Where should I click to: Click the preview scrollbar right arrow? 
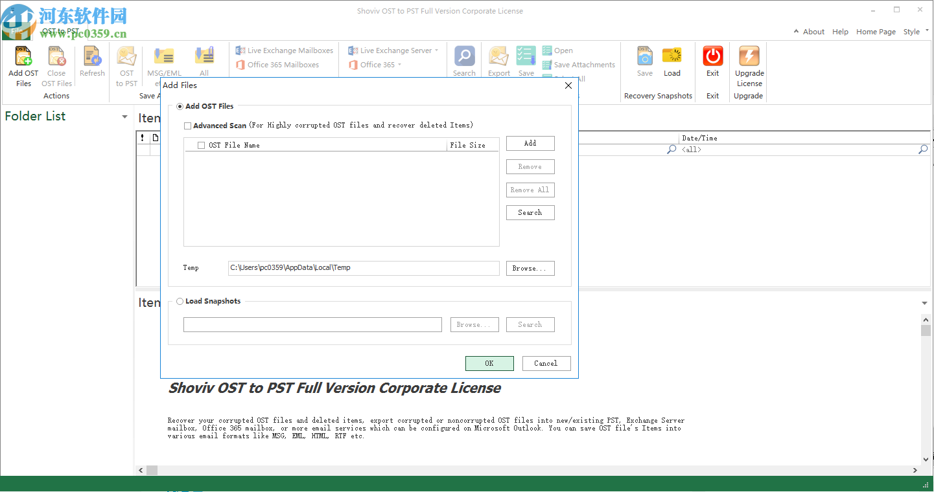(x=915, y=469)
